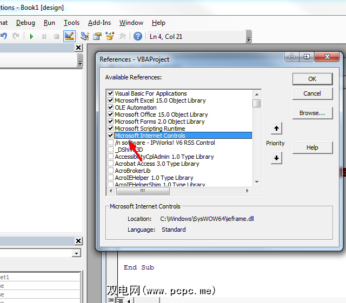Click the Undo toolbar icon
Viewport: 346px width, 303px height.
click(x=4, y=36)
